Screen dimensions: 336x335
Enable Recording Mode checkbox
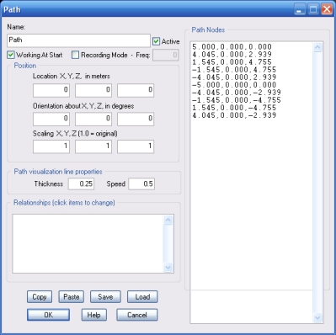coord(75,55)
